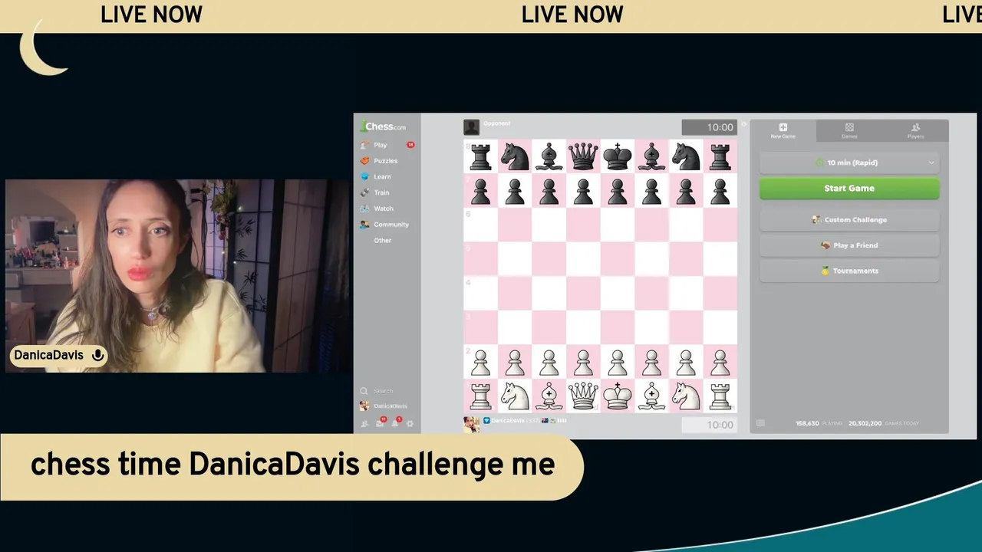Click the webcam video of the streamer
Image resolution: width=982 pixels, height=552 pixels.
[x=177, y=276]
